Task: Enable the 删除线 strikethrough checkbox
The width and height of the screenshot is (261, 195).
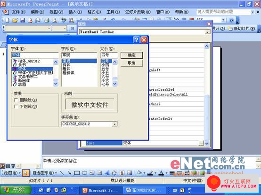Action: pyautogui.click(x=16, y=100)
